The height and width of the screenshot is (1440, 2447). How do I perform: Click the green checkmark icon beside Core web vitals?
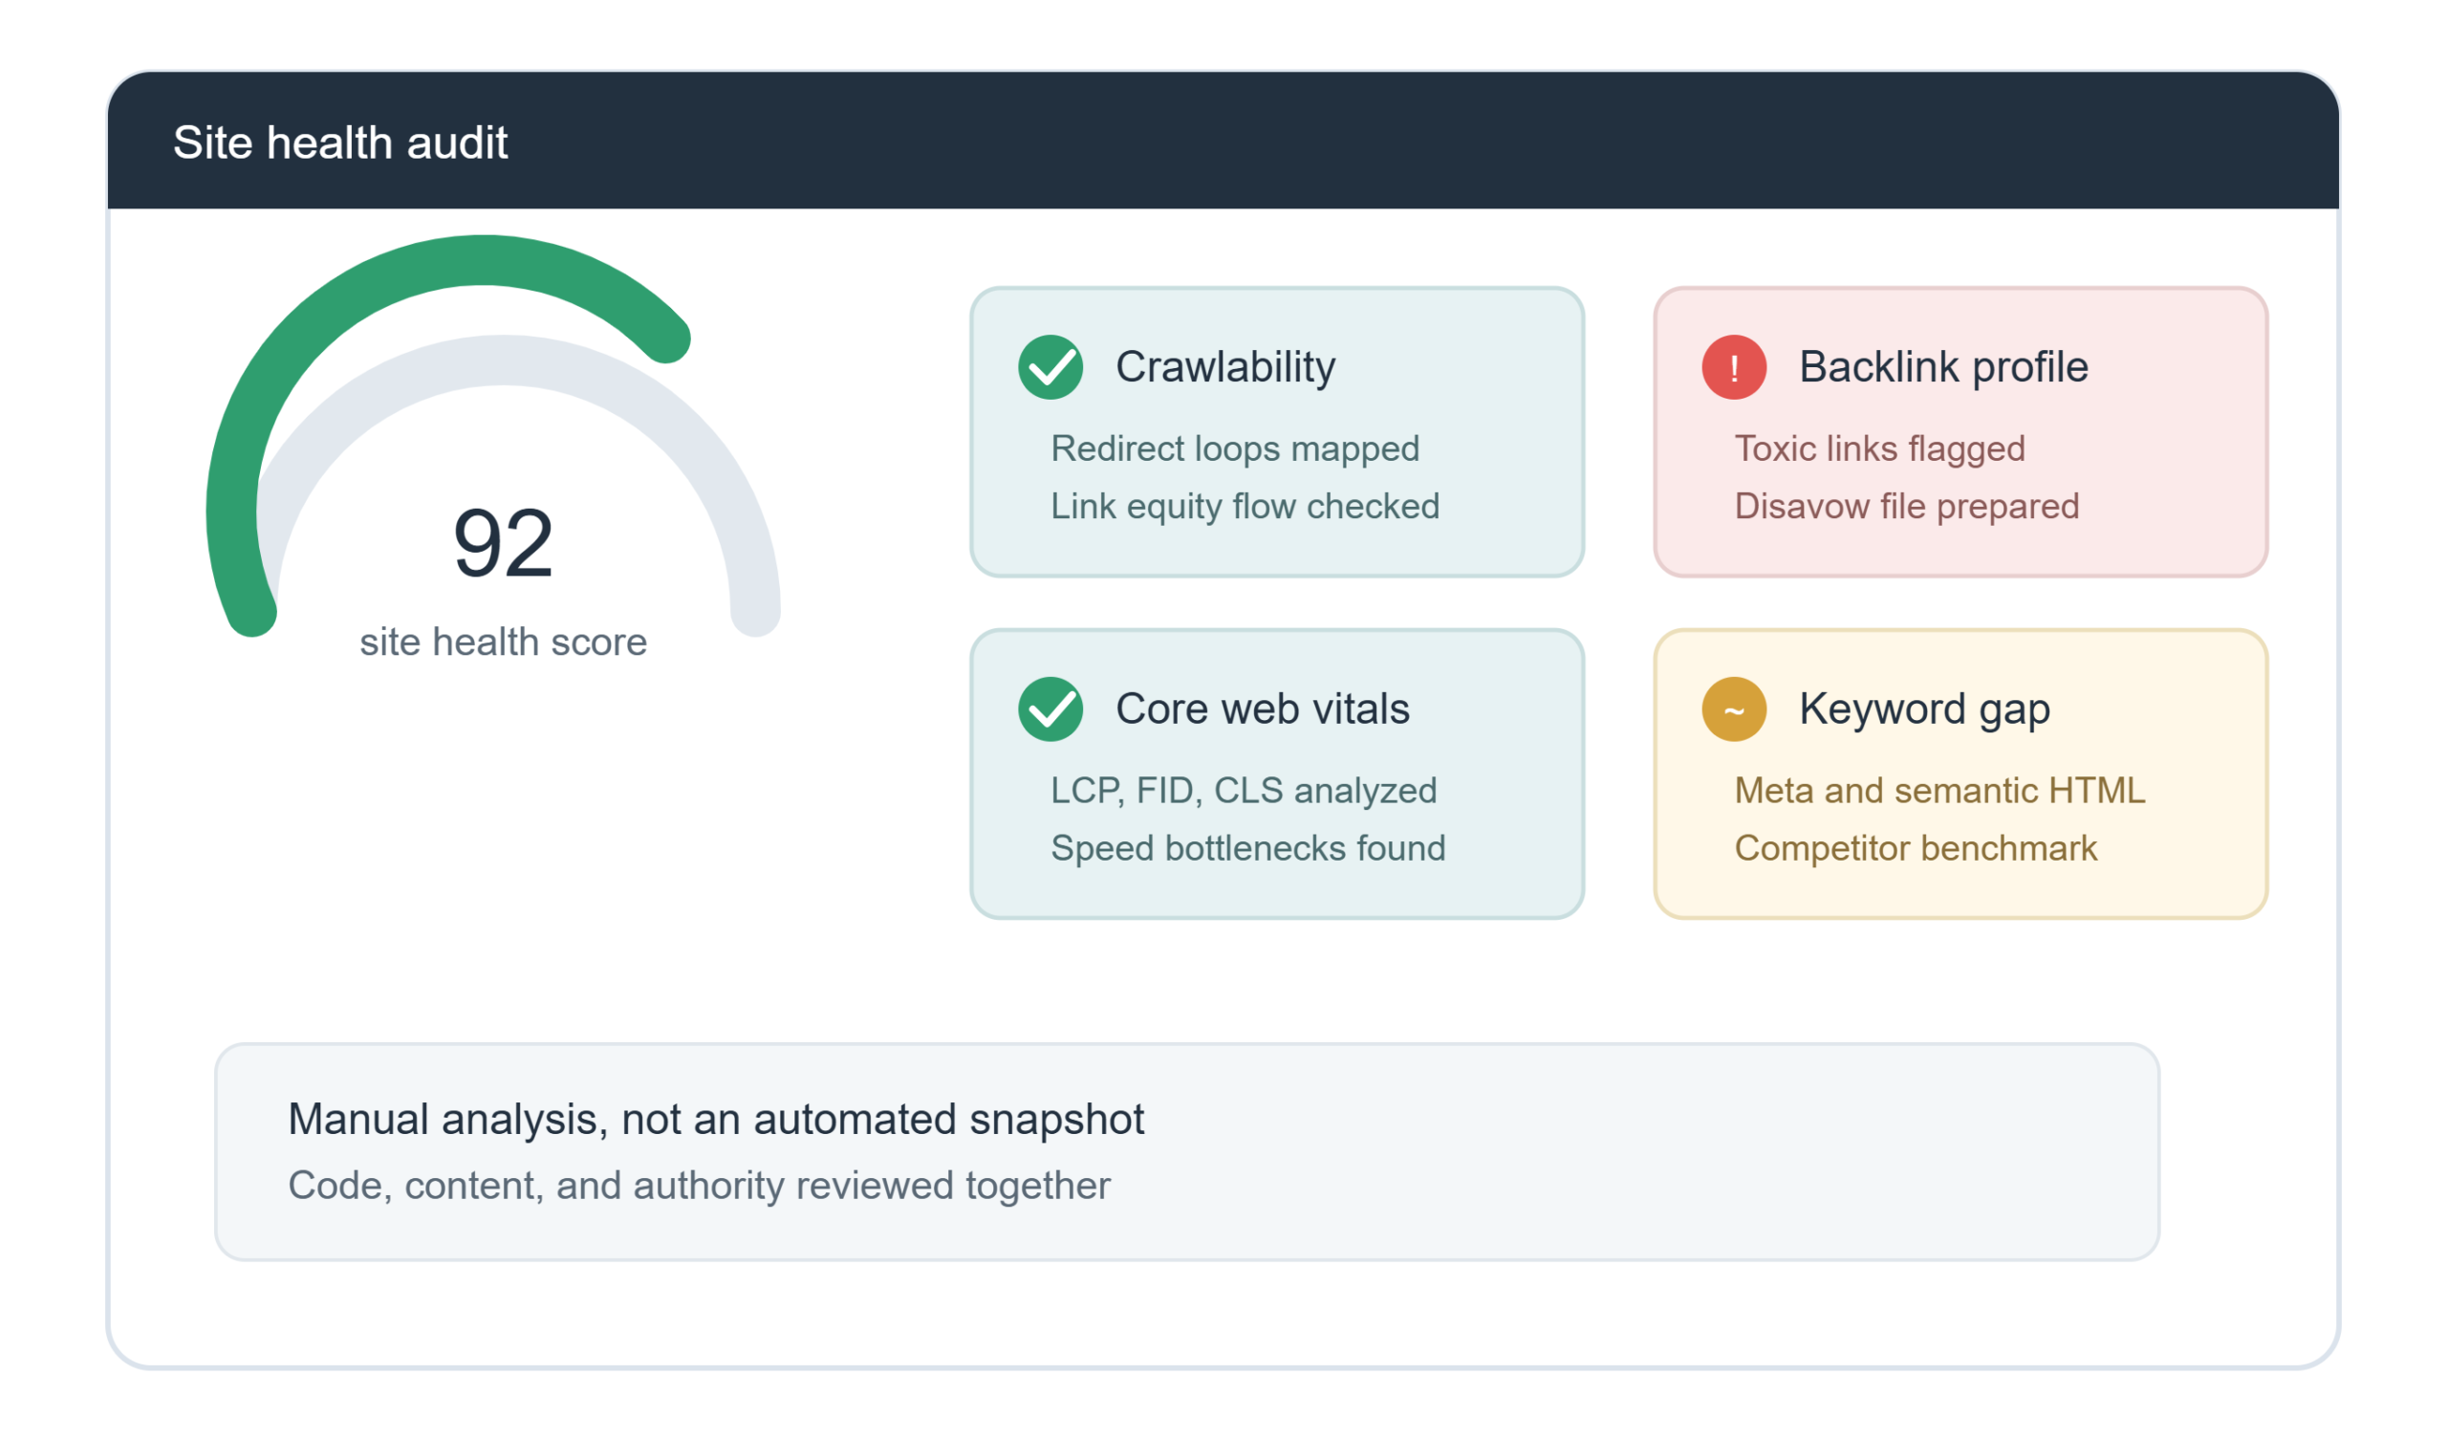tap(1050, 709)
